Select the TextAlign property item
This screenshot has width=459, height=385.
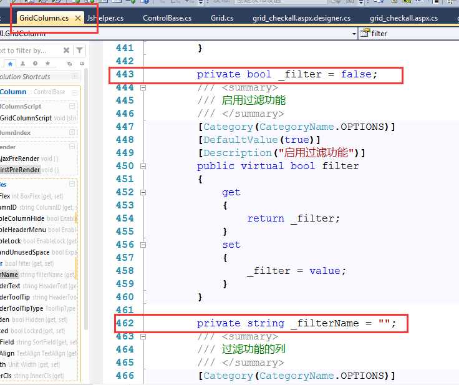click(x=38, y=354)
